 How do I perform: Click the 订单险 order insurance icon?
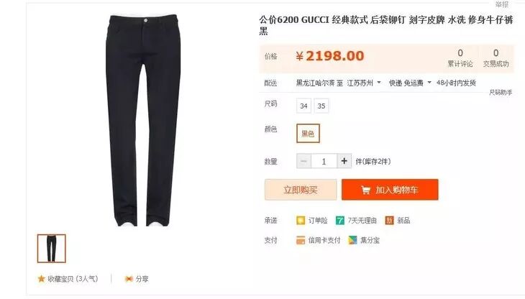301,221
